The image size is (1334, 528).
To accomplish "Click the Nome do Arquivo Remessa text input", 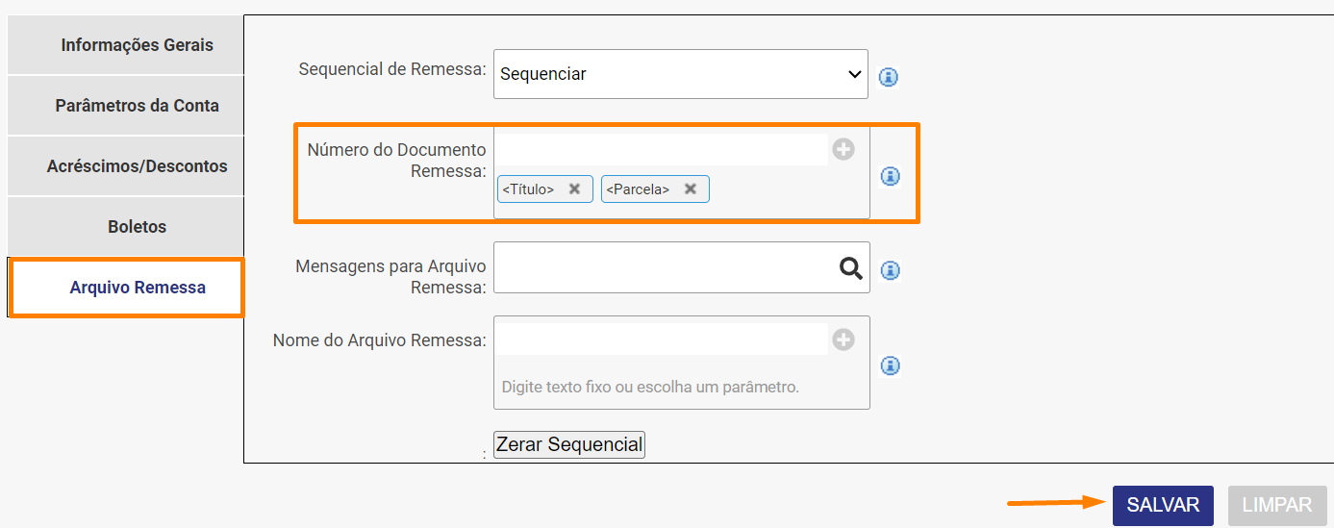I will click(661, 339).
